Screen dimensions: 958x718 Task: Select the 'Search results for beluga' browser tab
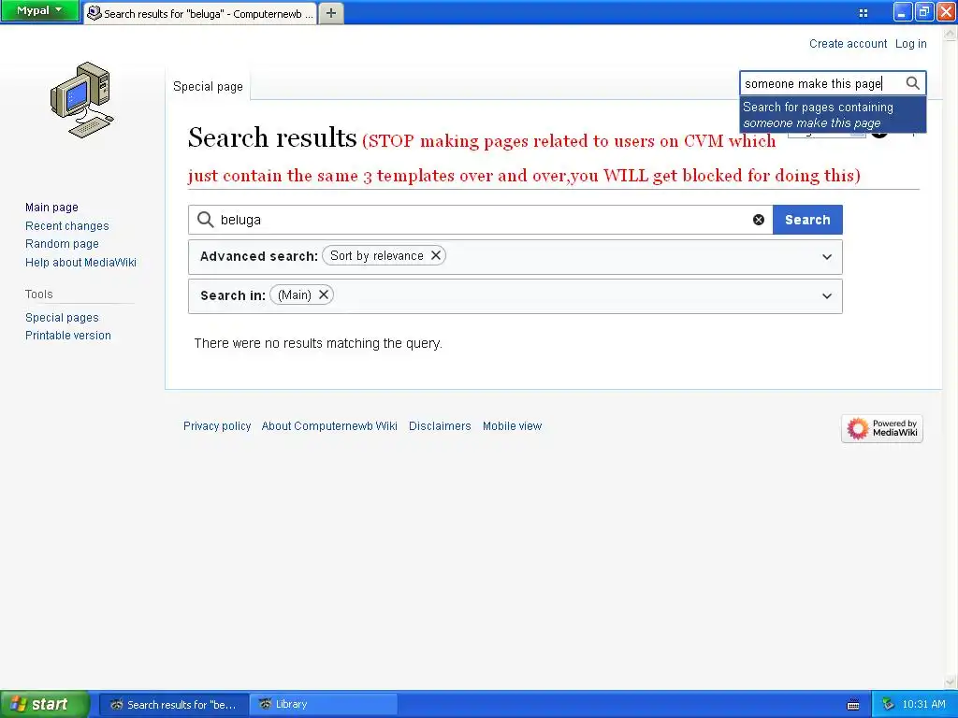click(200, 13)
